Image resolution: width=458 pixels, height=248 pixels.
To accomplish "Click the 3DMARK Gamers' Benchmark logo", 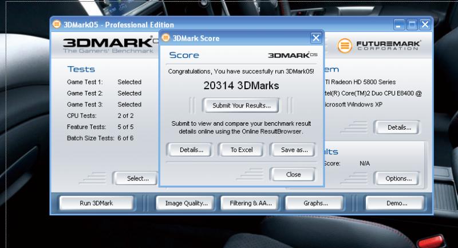I will click(x=111, y=46).
